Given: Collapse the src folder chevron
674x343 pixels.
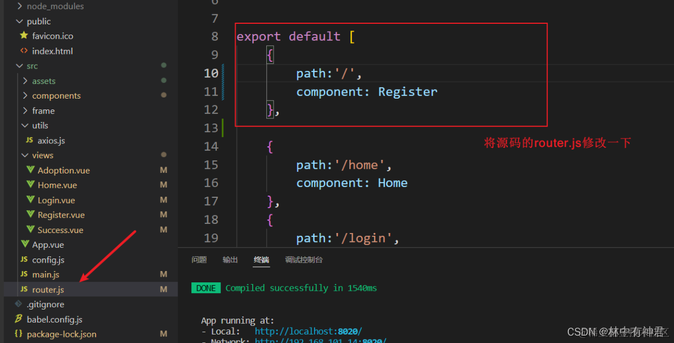Looking at the screenshot, I should 19,66.
